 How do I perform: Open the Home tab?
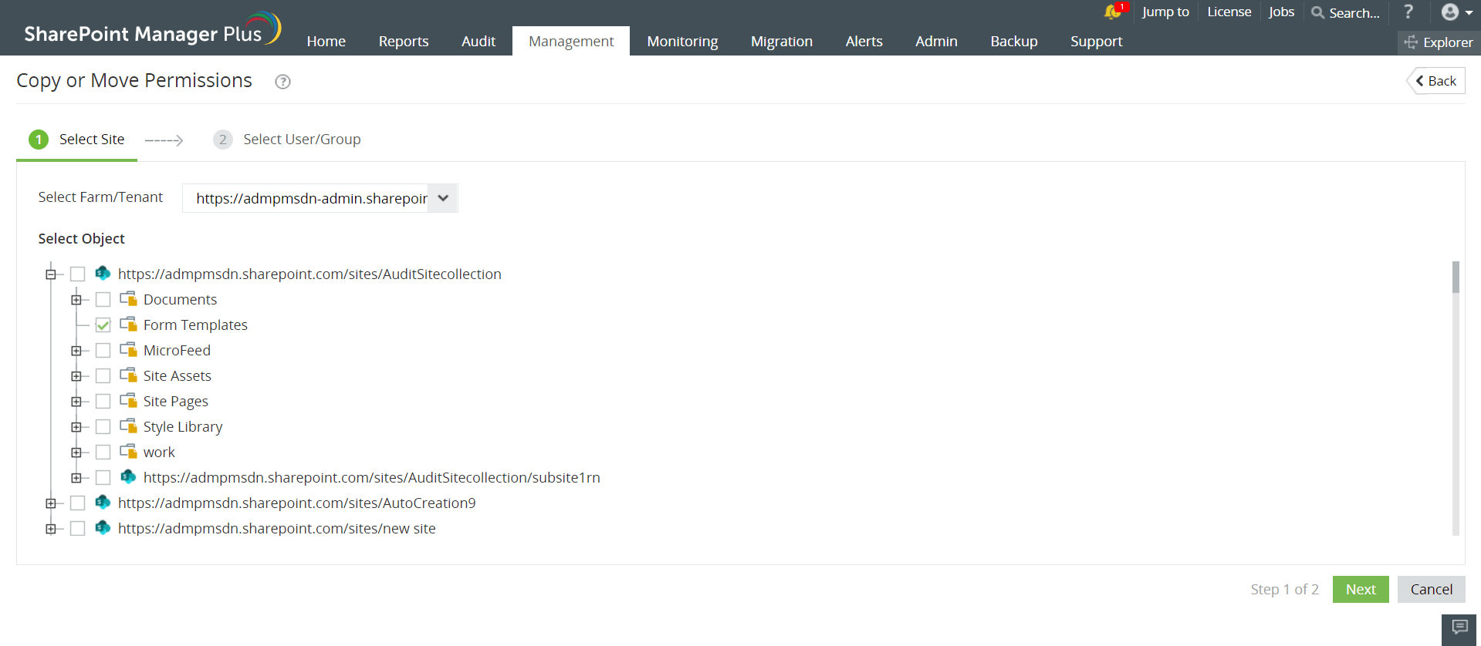326,42
